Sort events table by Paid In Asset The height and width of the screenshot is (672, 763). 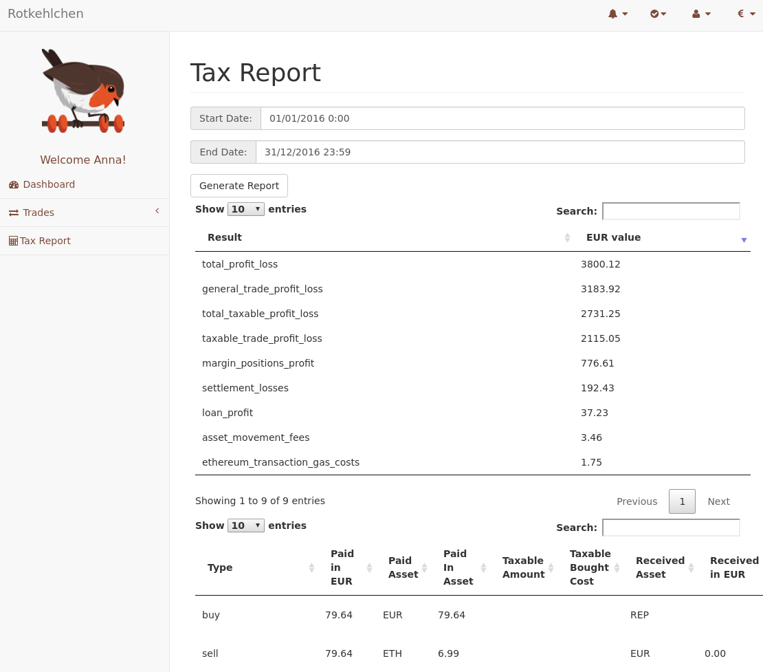click(461, 567)
